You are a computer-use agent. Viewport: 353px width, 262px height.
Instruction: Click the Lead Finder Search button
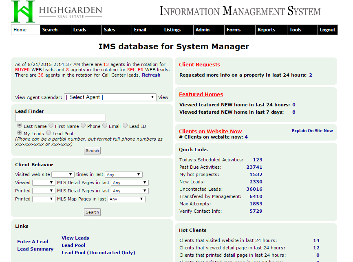(92, 151)
